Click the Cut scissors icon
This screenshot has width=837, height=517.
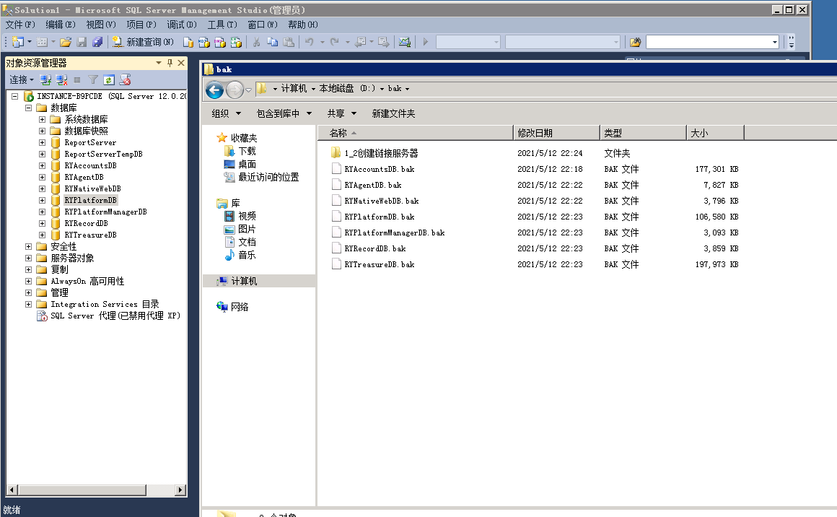(x=256, y=42)
